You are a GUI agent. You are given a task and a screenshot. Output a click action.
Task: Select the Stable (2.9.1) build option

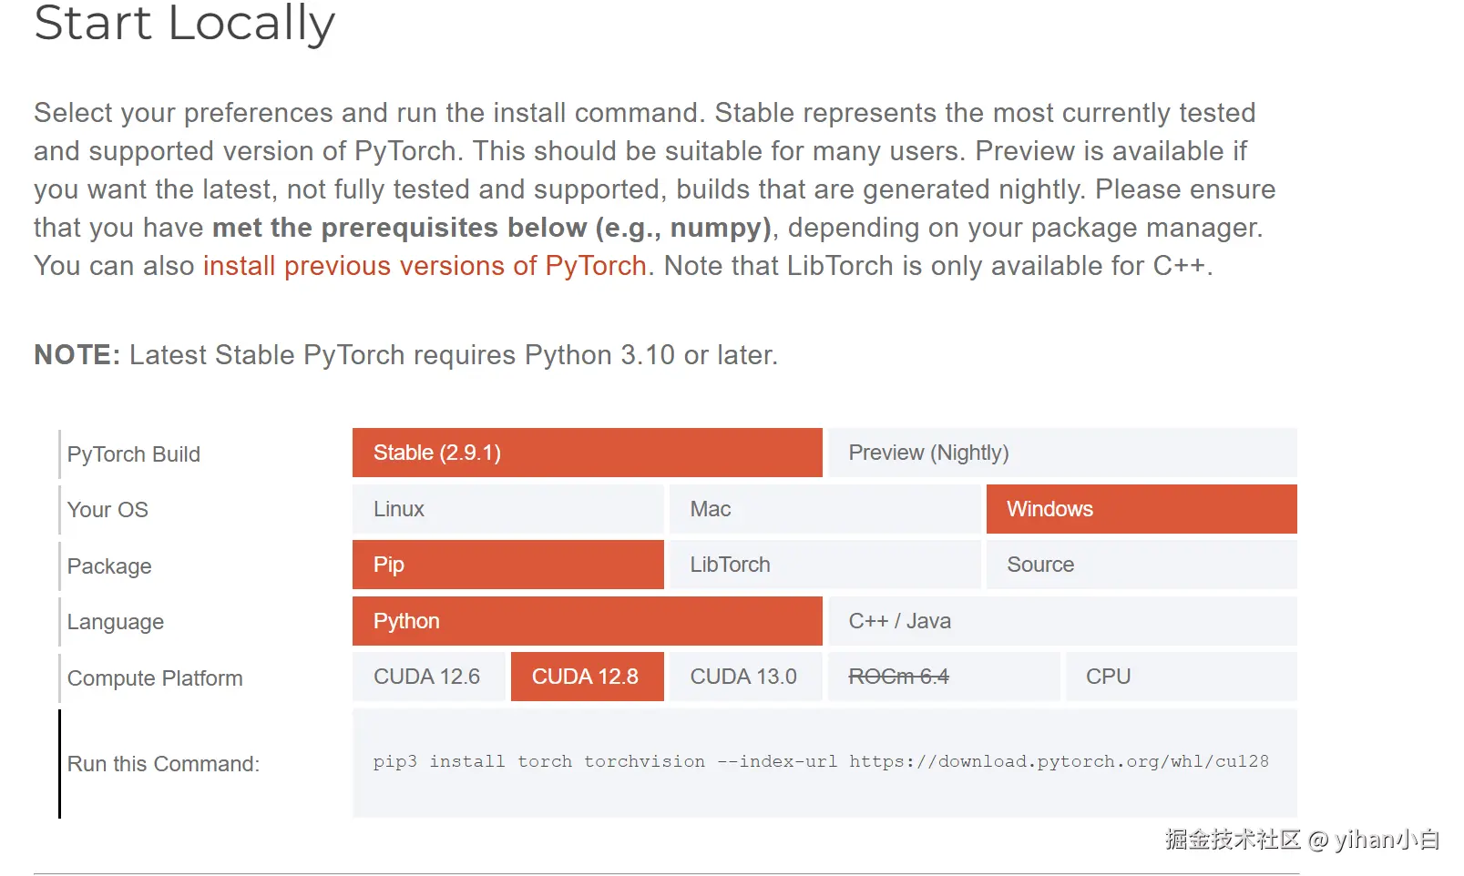pos(587,453)
